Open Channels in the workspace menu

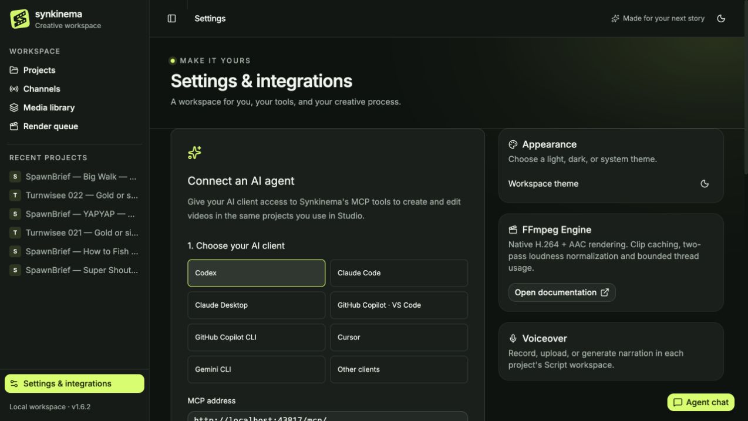[x=75, y=89]
